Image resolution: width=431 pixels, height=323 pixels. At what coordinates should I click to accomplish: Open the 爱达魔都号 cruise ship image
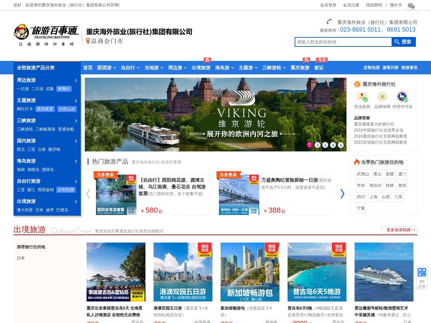point(384,272)
